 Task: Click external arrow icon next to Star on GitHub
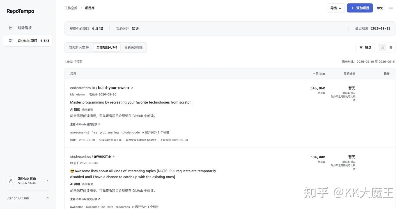click(47, 198)
